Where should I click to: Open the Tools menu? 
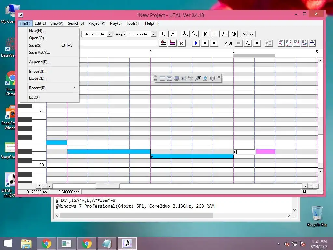[x=133, y=23]
